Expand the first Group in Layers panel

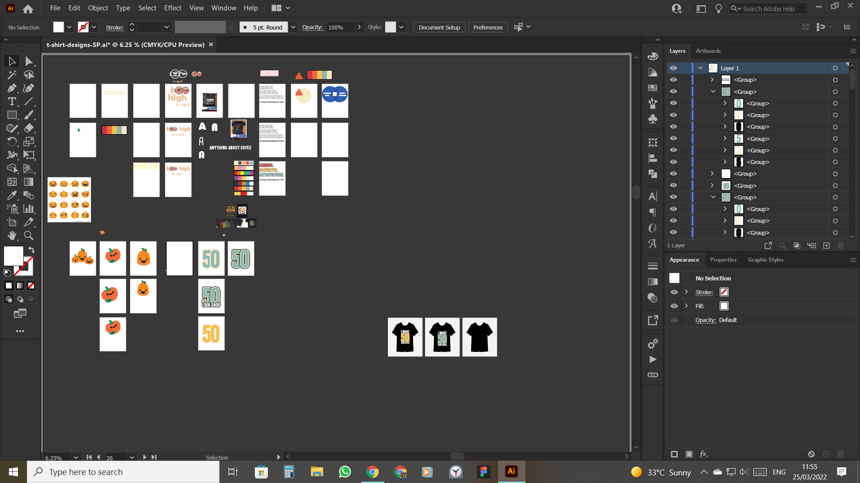tap(712, 79)
